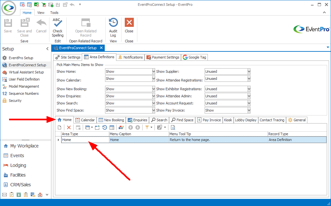
Task: Open Sequence Numbers in sidebar
Action: click(24, 93)
